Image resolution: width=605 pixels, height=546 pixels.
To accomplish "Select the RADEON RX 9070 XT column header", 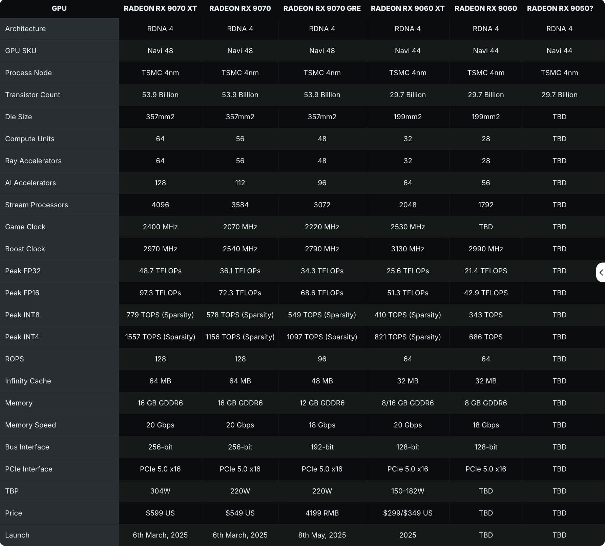I will click(x=160, y=8).
